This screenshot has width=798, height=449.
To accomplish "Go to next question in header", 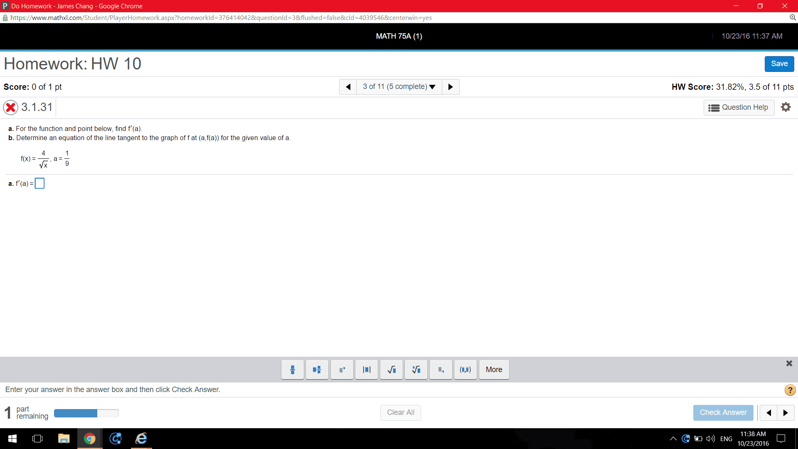I will point(451,87).
